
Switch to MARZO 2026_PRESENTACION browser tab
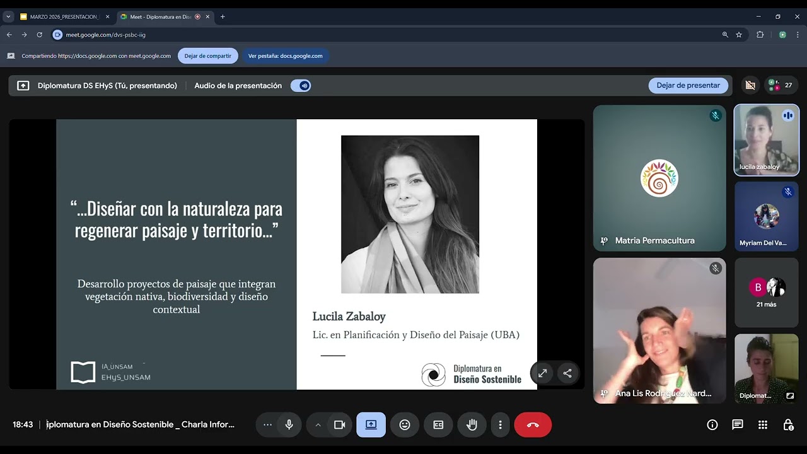click(x=66, y=17)
